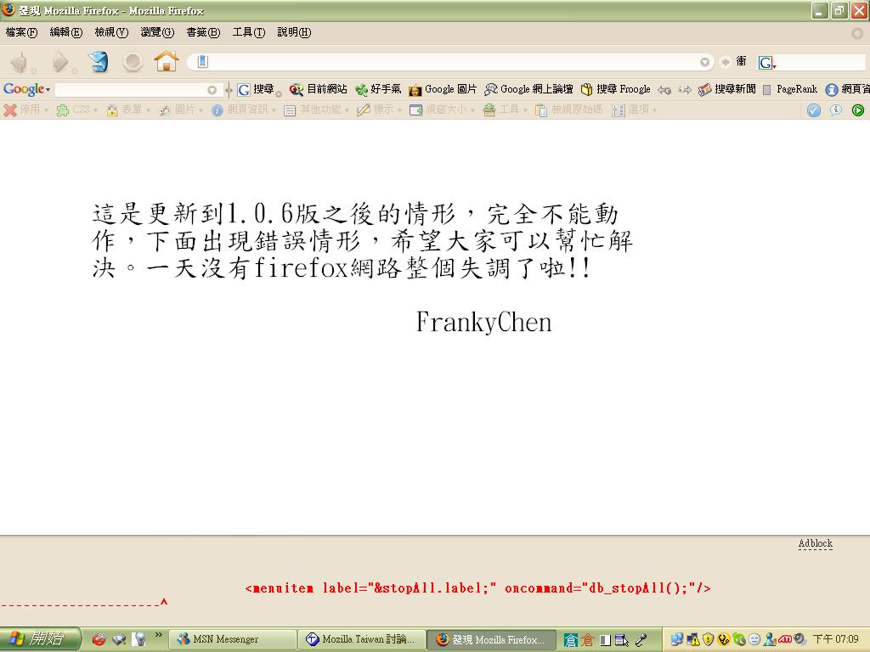Stop loading with the Stop button
The image size is (870, 652).
tap(133, 61)
